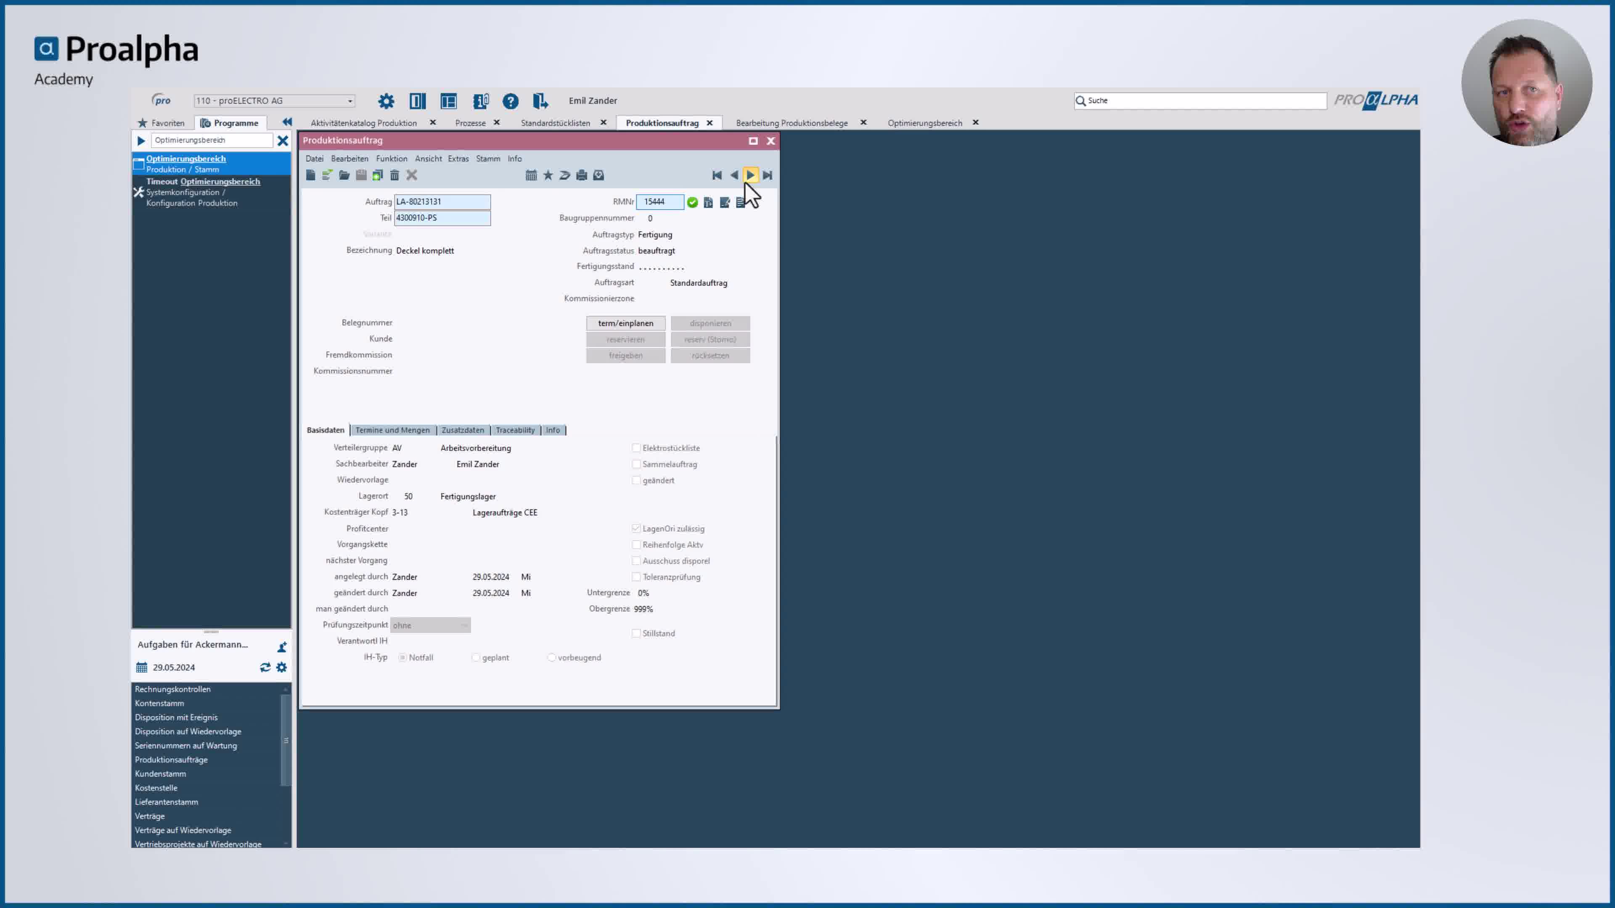
Task: Jump to first record
Action: point(717,175)
